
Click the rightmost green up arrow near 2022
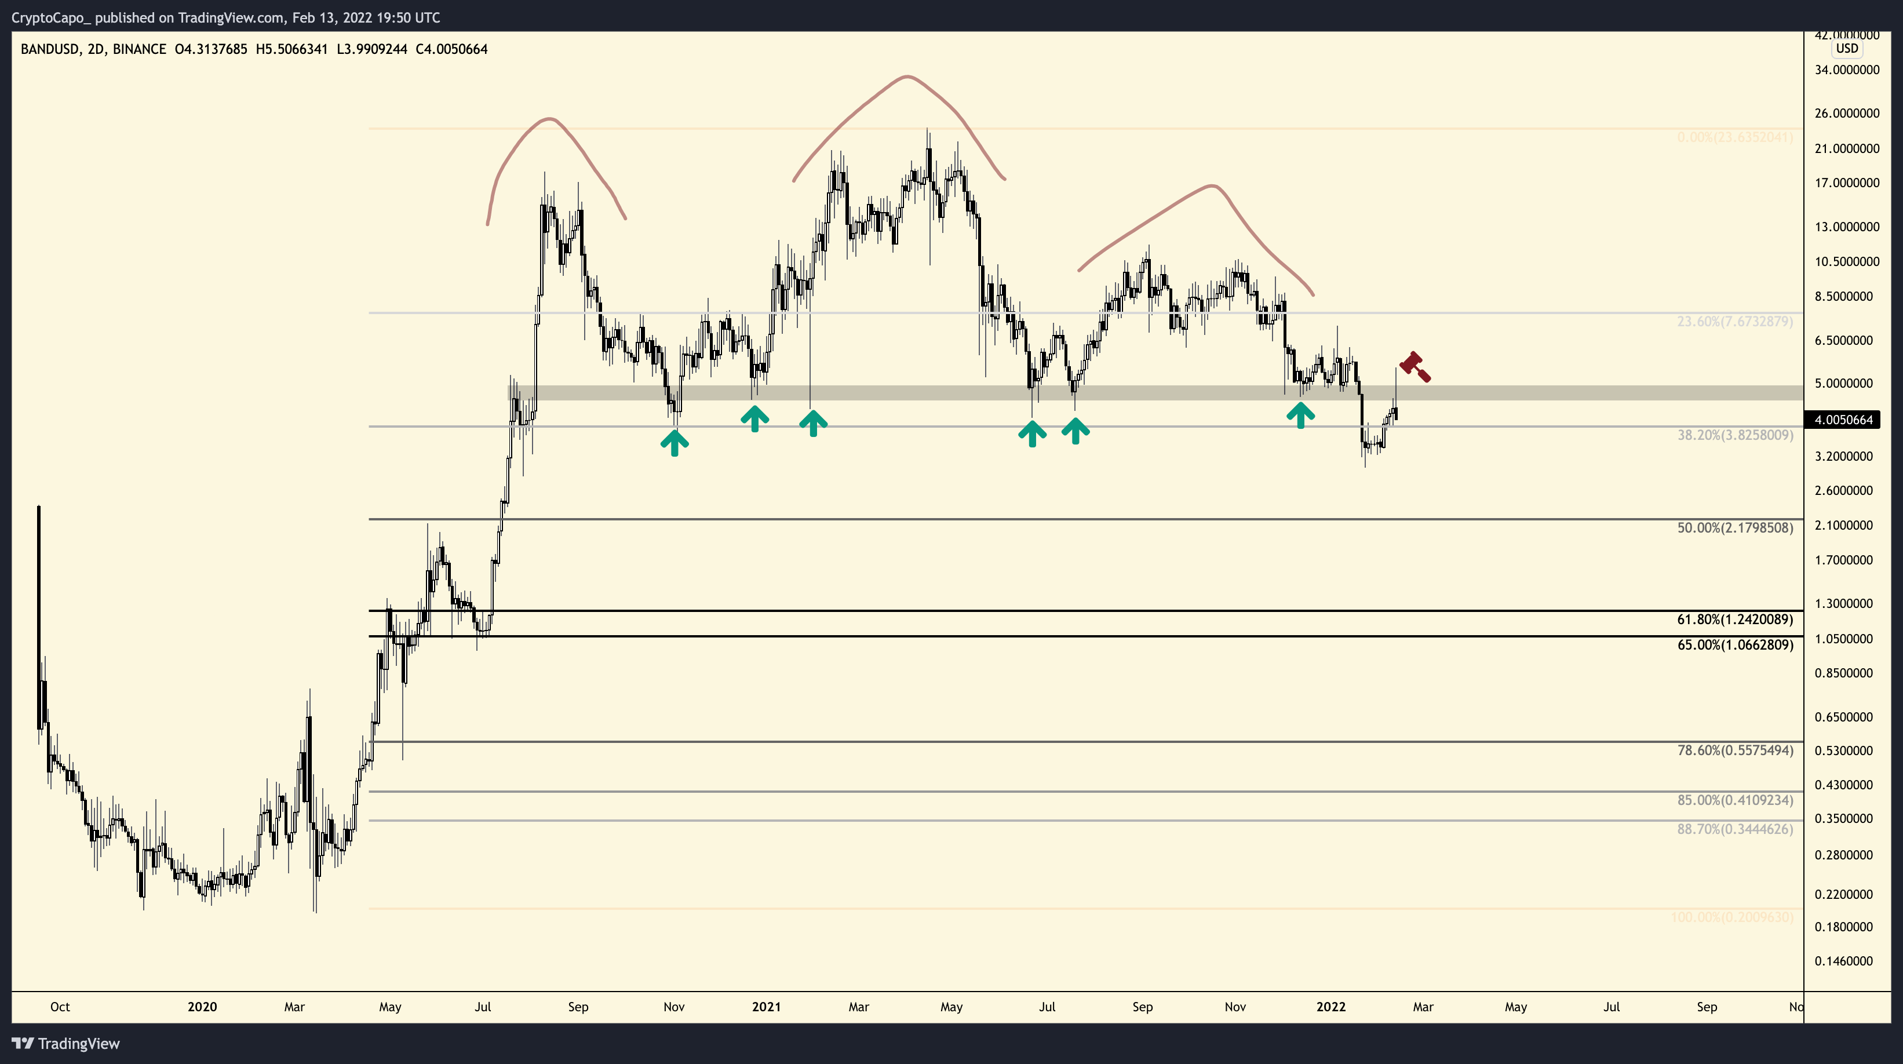1300,414
